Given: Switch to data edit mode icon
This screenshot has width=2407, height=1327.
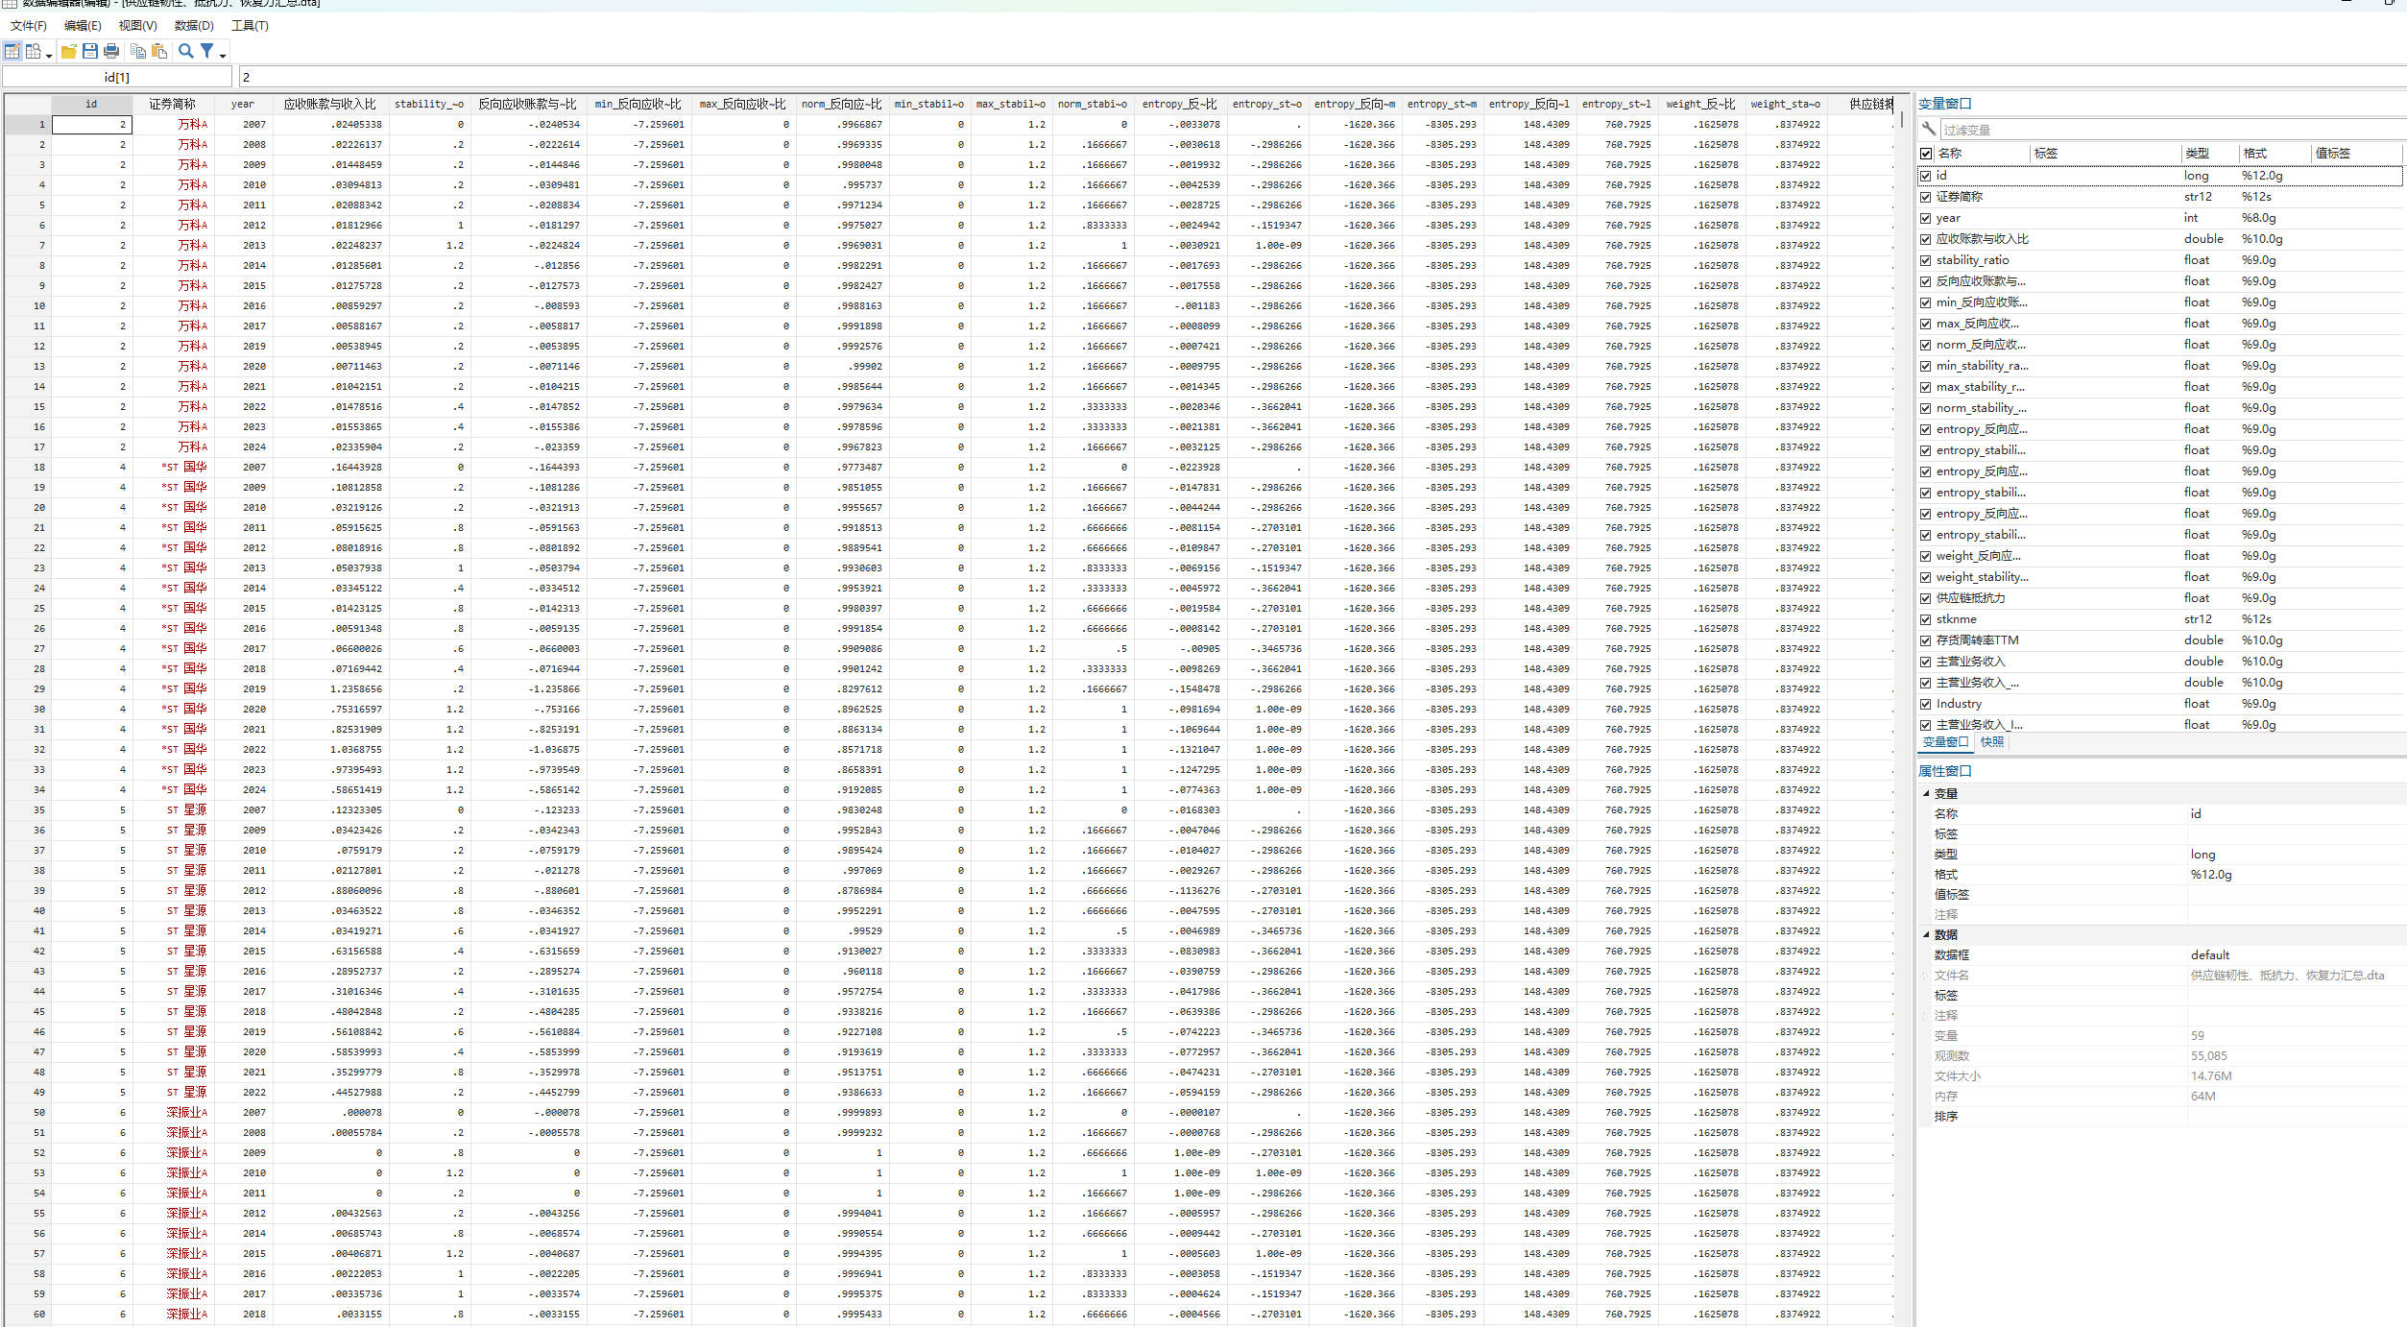Looking at the screenshot, I should (12, 51).
